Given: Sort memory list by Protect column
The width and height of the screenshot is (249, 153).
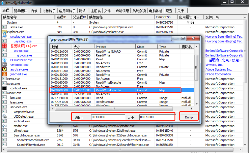Looking at the screenshot, I should click(x=115, y=47).
